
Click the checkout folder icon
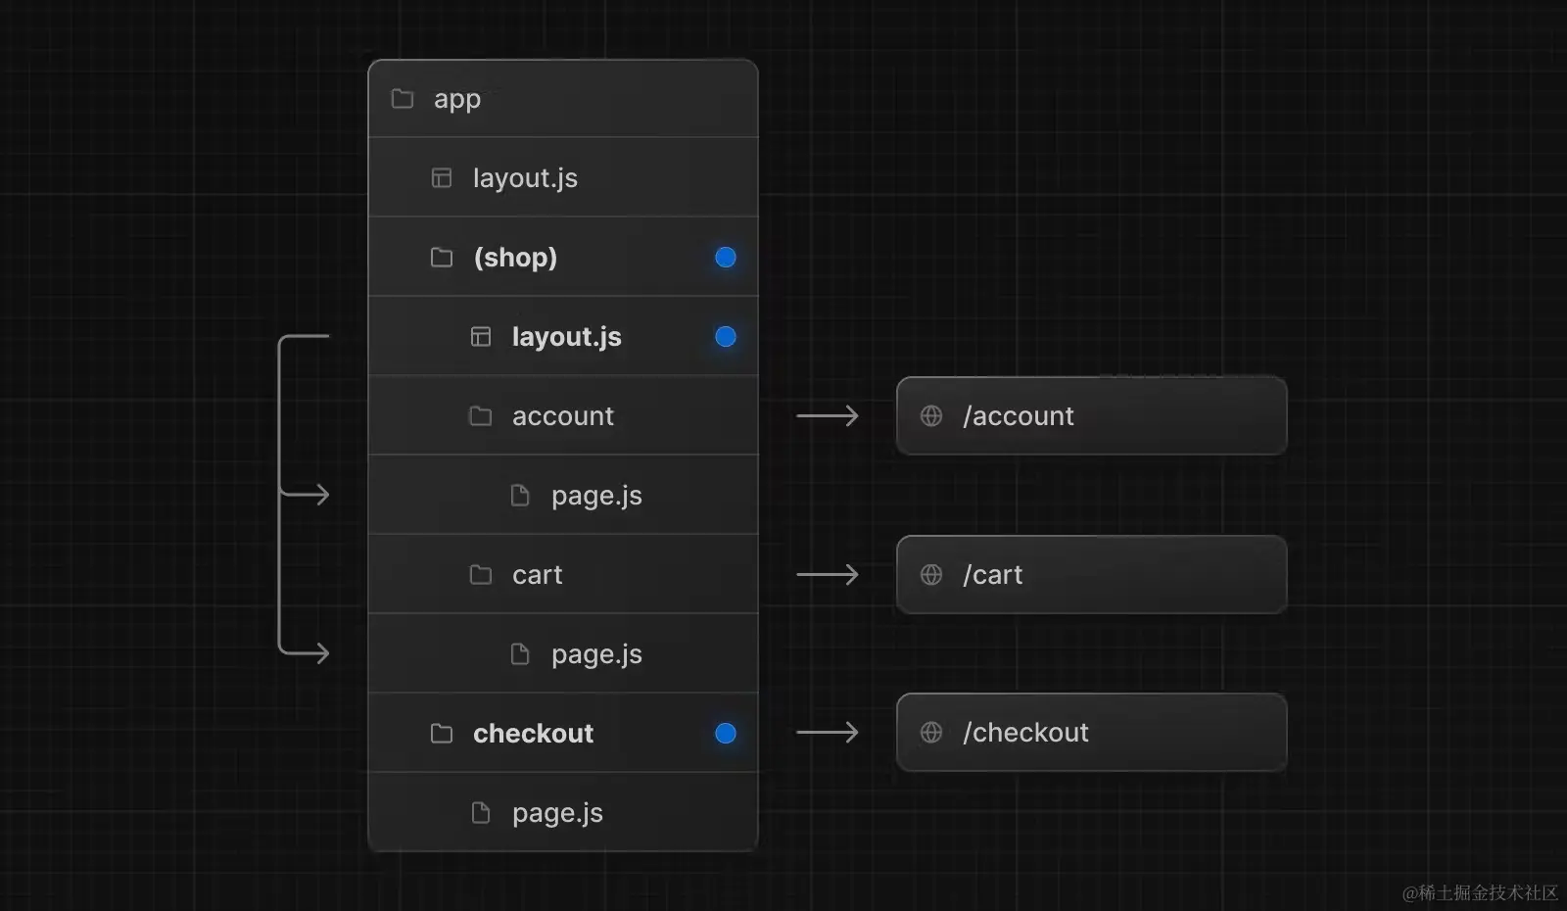coord(442,733)
